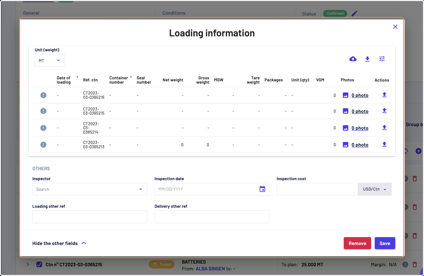
Task: Open the inspection date calendar picker
Action: [262, 189]
